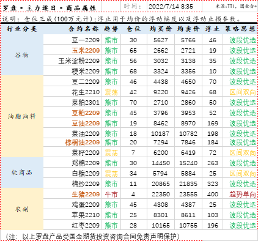Click average sell price 8970
The height and width of the screenshot is (241, 258).
point(188,124)
